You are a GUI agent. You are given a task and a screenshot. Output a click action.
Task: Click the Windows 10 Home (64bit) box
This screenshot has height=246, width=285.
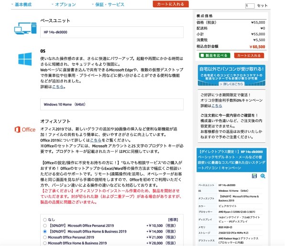(x=112, y=105)
